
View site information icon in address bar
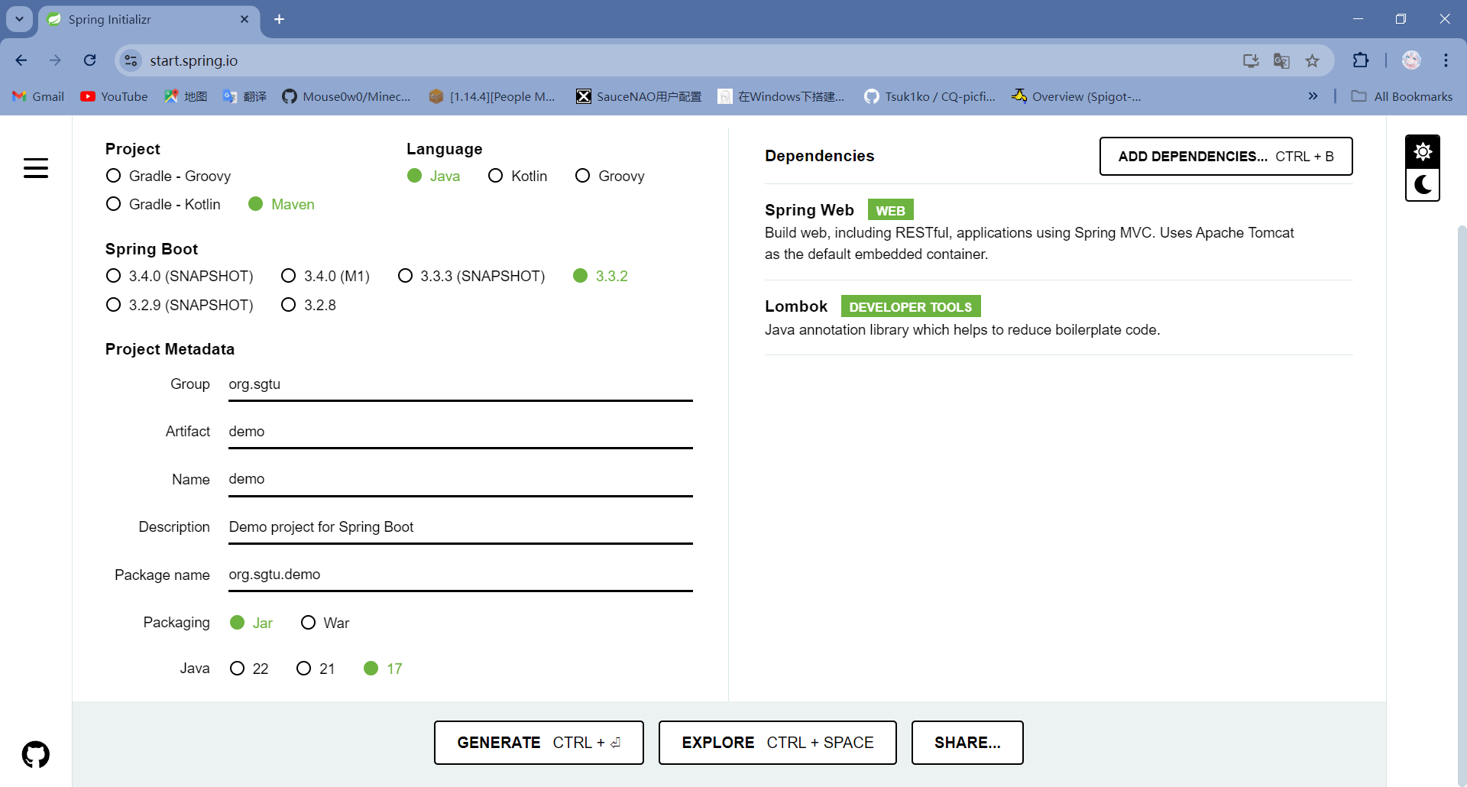[131, 60]
